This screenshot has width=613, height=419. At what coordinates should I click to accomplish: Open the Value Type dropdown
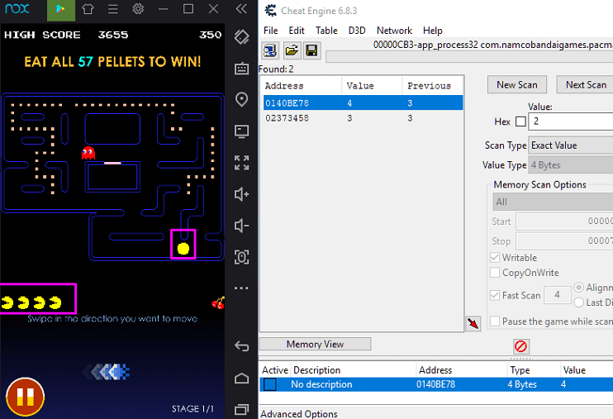(x=570, y=165)
